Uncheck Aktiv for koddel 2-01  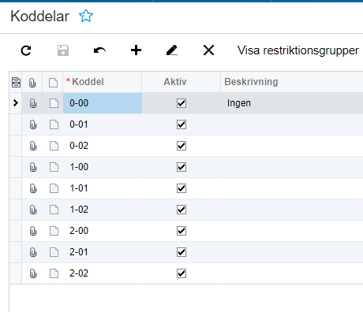[x=181, y=252]
